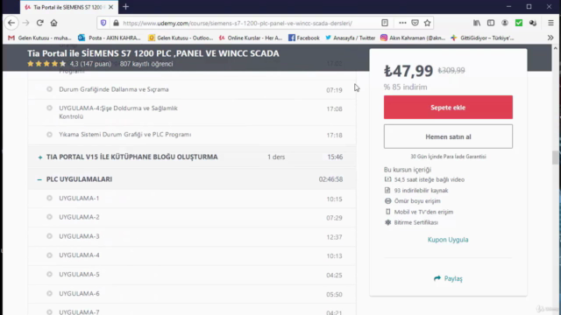
Task: Click the green checkmark extension icon
Action: [x=519, y=23]
